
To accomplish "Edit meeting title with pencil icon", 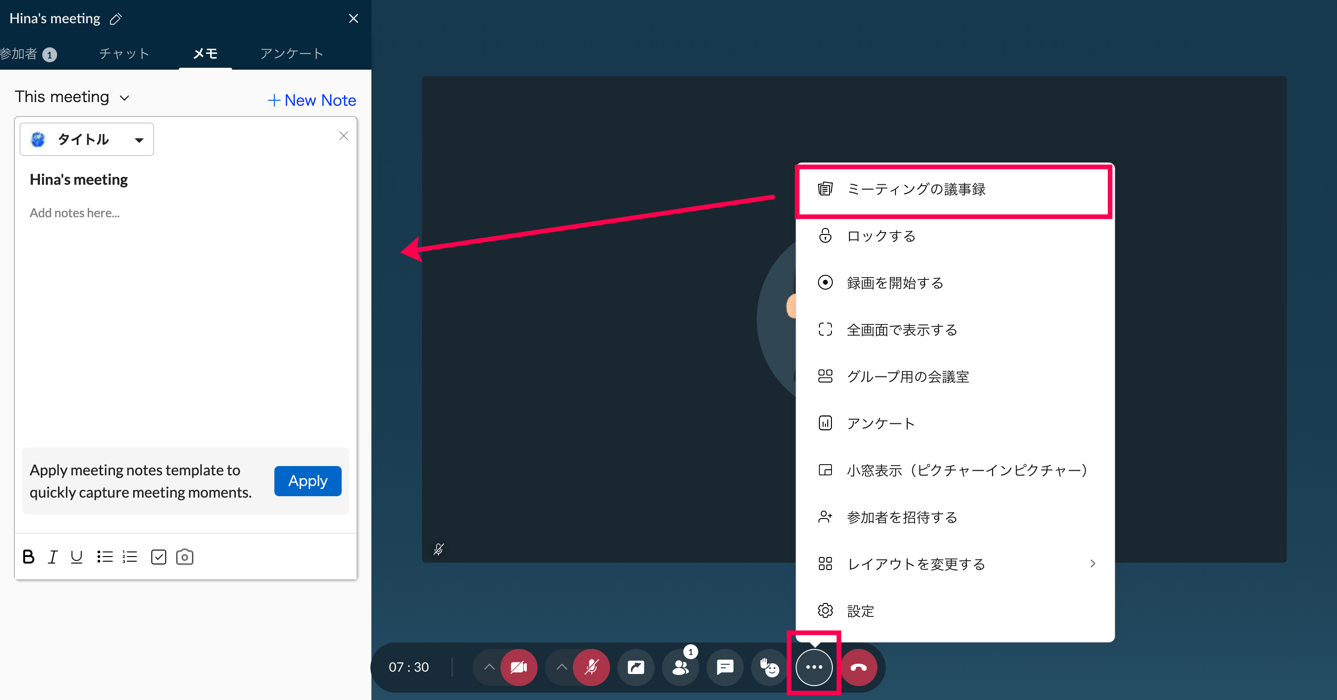I will pyautogui.click(x=116, y=19).
